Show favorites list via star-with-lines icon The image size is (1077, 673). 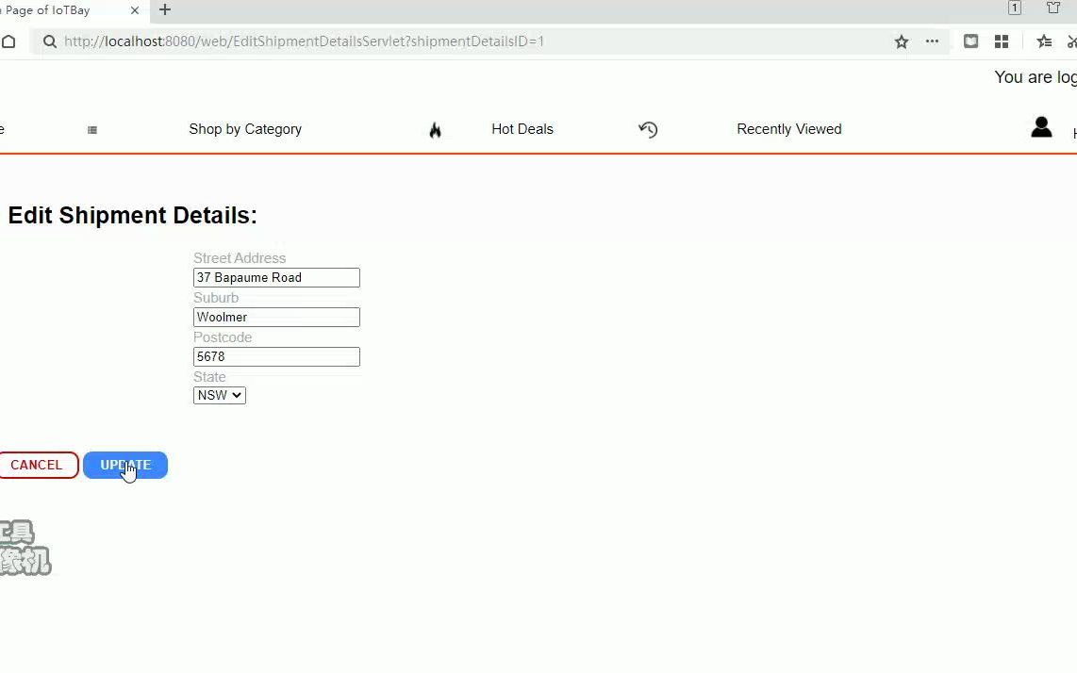tap(1044, 41)
